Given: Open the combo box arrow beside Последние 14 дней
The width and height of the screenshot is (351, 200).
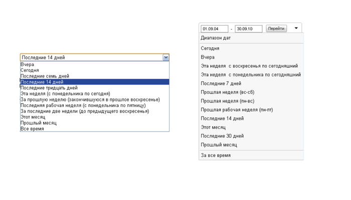Looking at the screenshot, I should pos(165,57).
